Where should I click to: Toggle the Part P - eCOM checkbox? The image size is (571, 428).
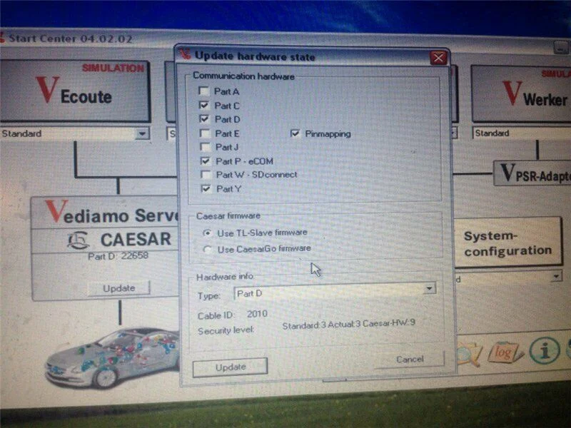pos(206,161)
